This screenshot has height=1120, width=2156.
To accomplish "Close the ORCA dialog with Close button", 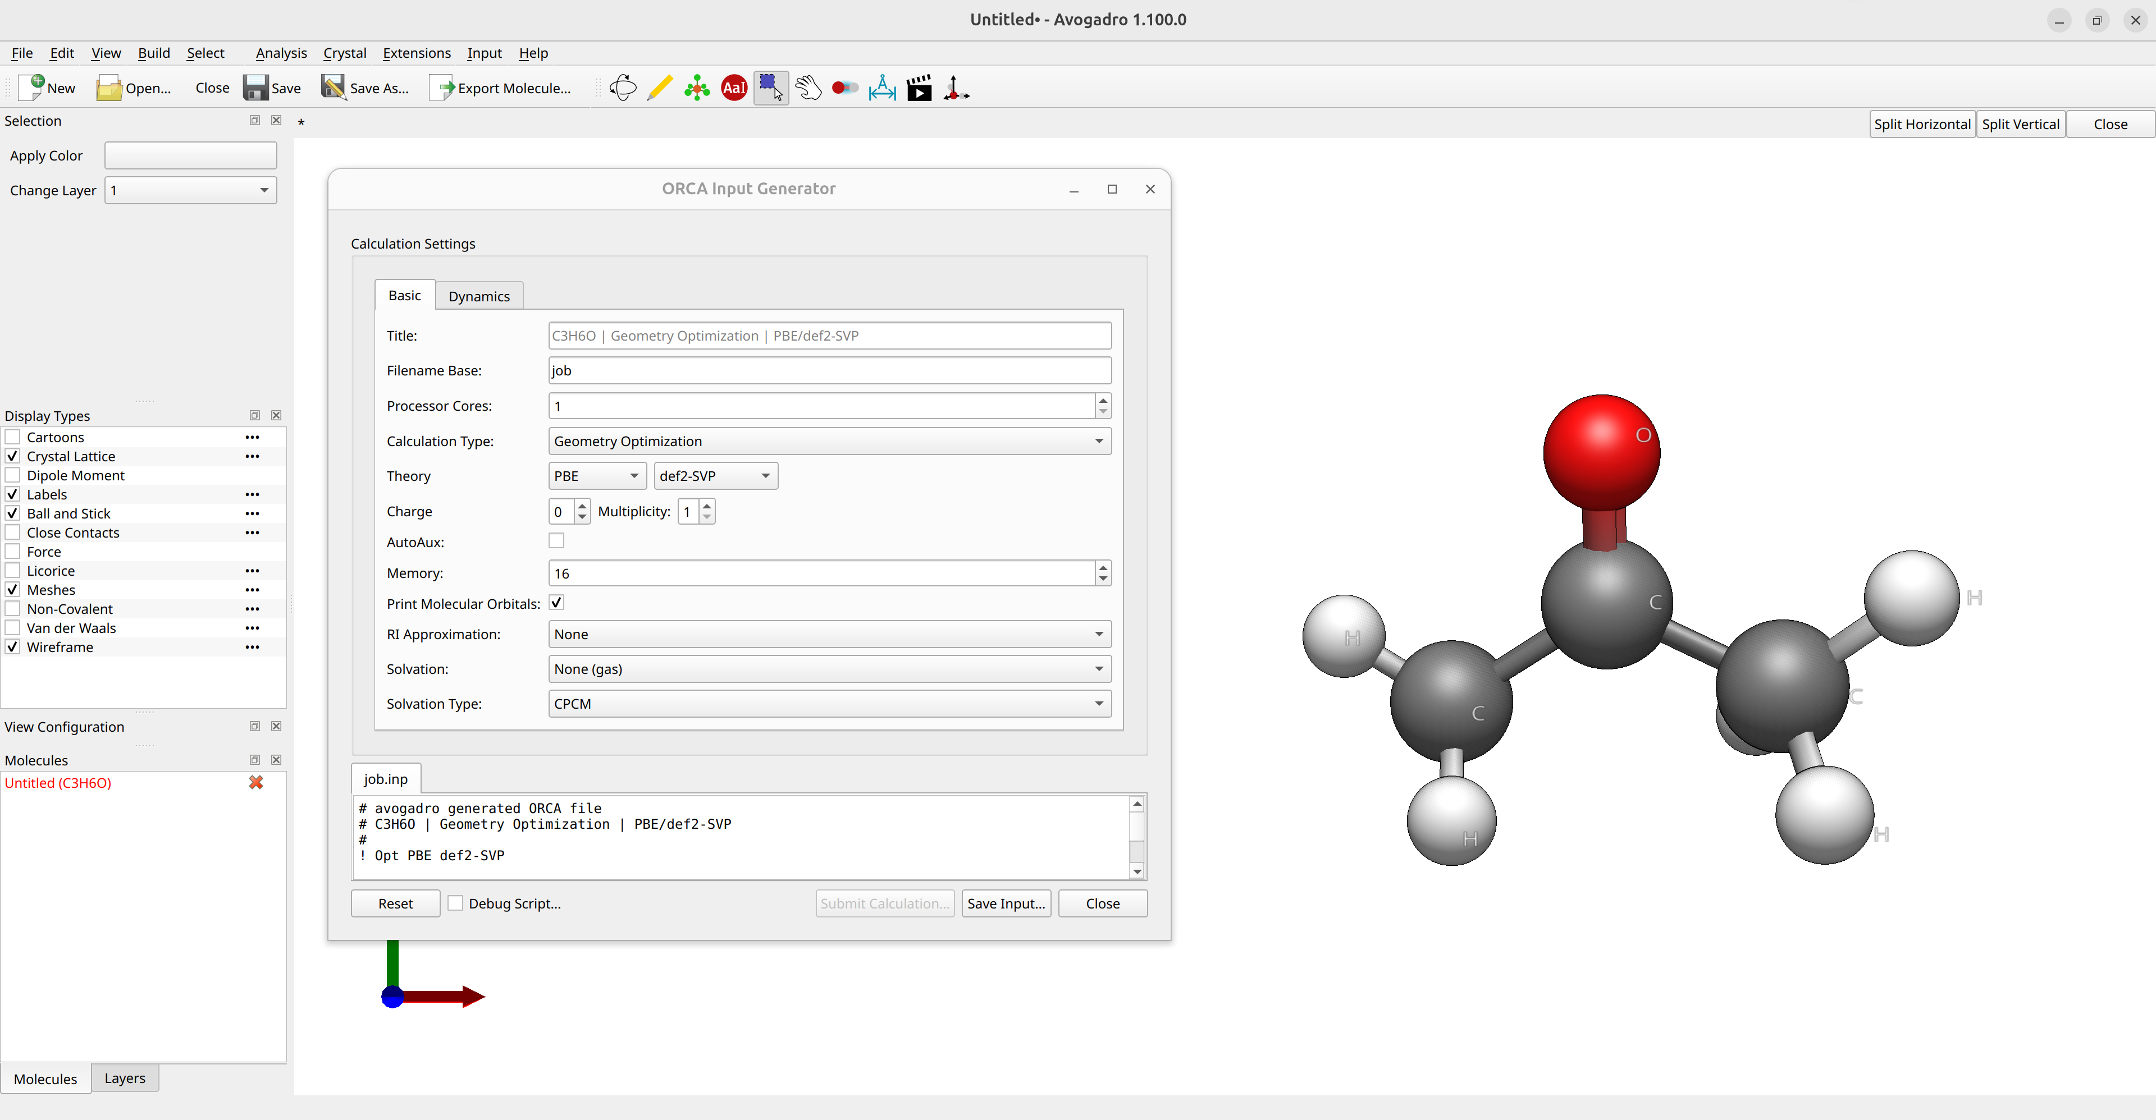I will point(1102,903).
